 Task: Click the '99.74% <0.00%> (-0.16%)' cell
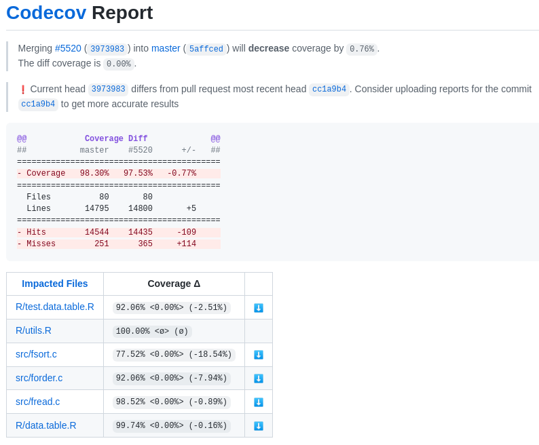click(x=172, y=426)
